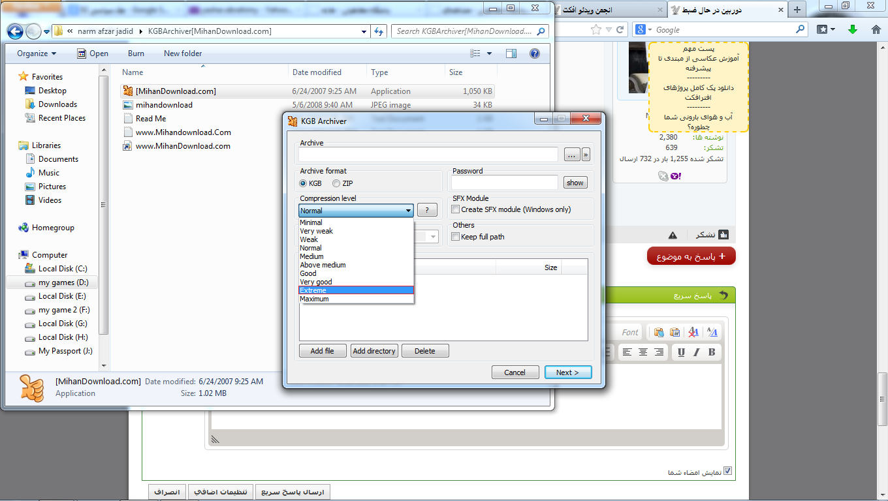Screen dimensions: 888x501
Task: Click the browser Home icon
Action: tap(876, 29)
